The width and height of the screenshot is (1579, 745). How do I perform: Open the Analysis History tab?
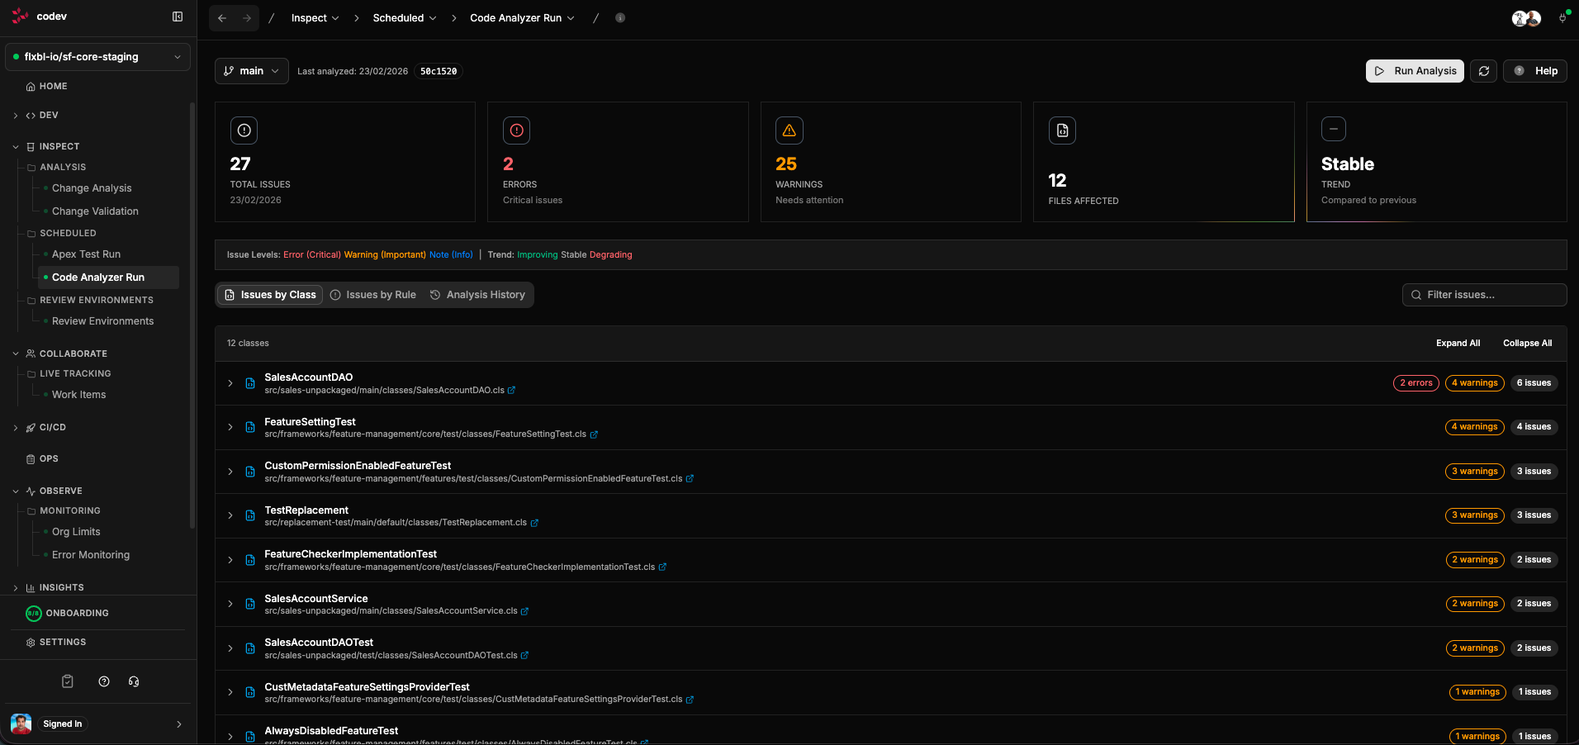pos(477,294)
